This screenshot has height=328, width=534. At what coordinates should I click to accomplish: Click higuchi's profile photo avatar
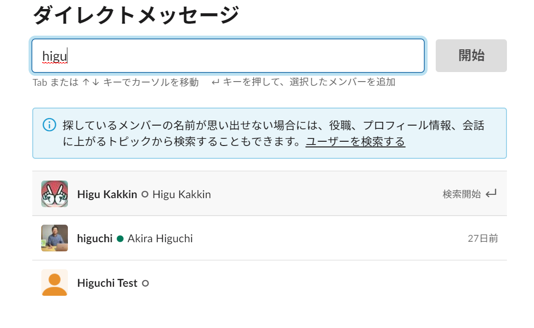coord(55,238)
